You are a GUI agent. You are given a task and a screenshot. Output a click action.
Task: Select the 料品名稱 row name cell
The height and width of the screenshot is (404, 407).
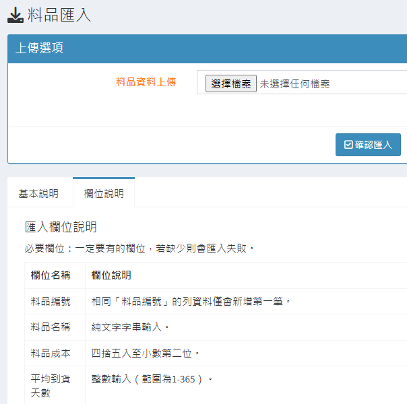51,327
